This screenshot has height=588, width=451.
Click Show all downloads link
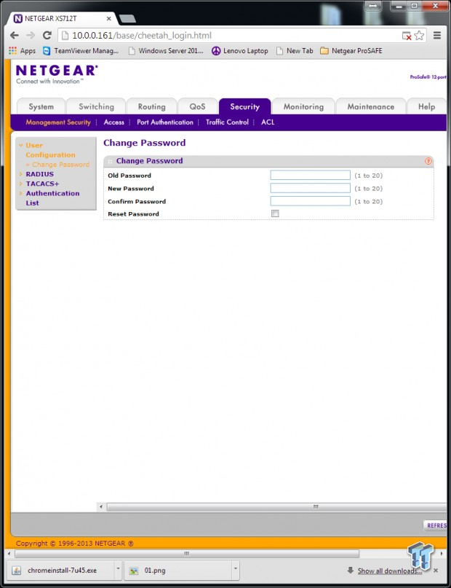(389, 571)
